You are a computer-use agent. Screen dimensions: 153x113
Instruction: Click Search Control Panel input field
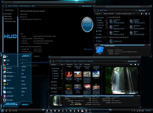click(87, 6)
